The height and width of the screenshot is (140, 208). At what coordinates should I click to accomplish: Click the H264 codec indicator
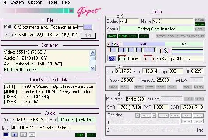point(200,29)
